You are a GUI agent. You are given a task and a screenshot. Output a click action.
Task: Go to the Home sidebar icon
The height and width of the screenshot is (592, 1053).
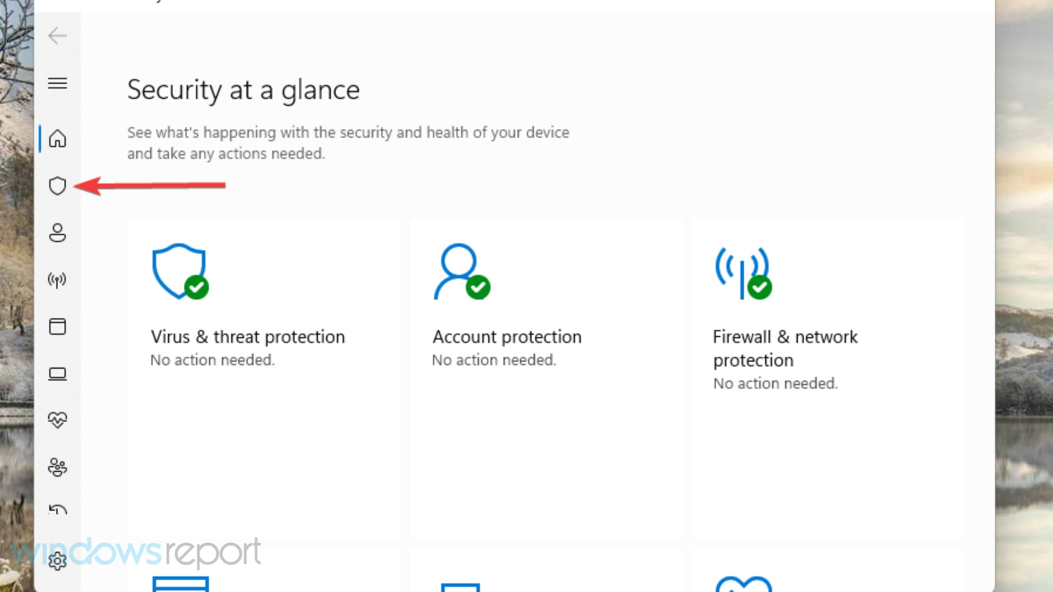[57, 139]
